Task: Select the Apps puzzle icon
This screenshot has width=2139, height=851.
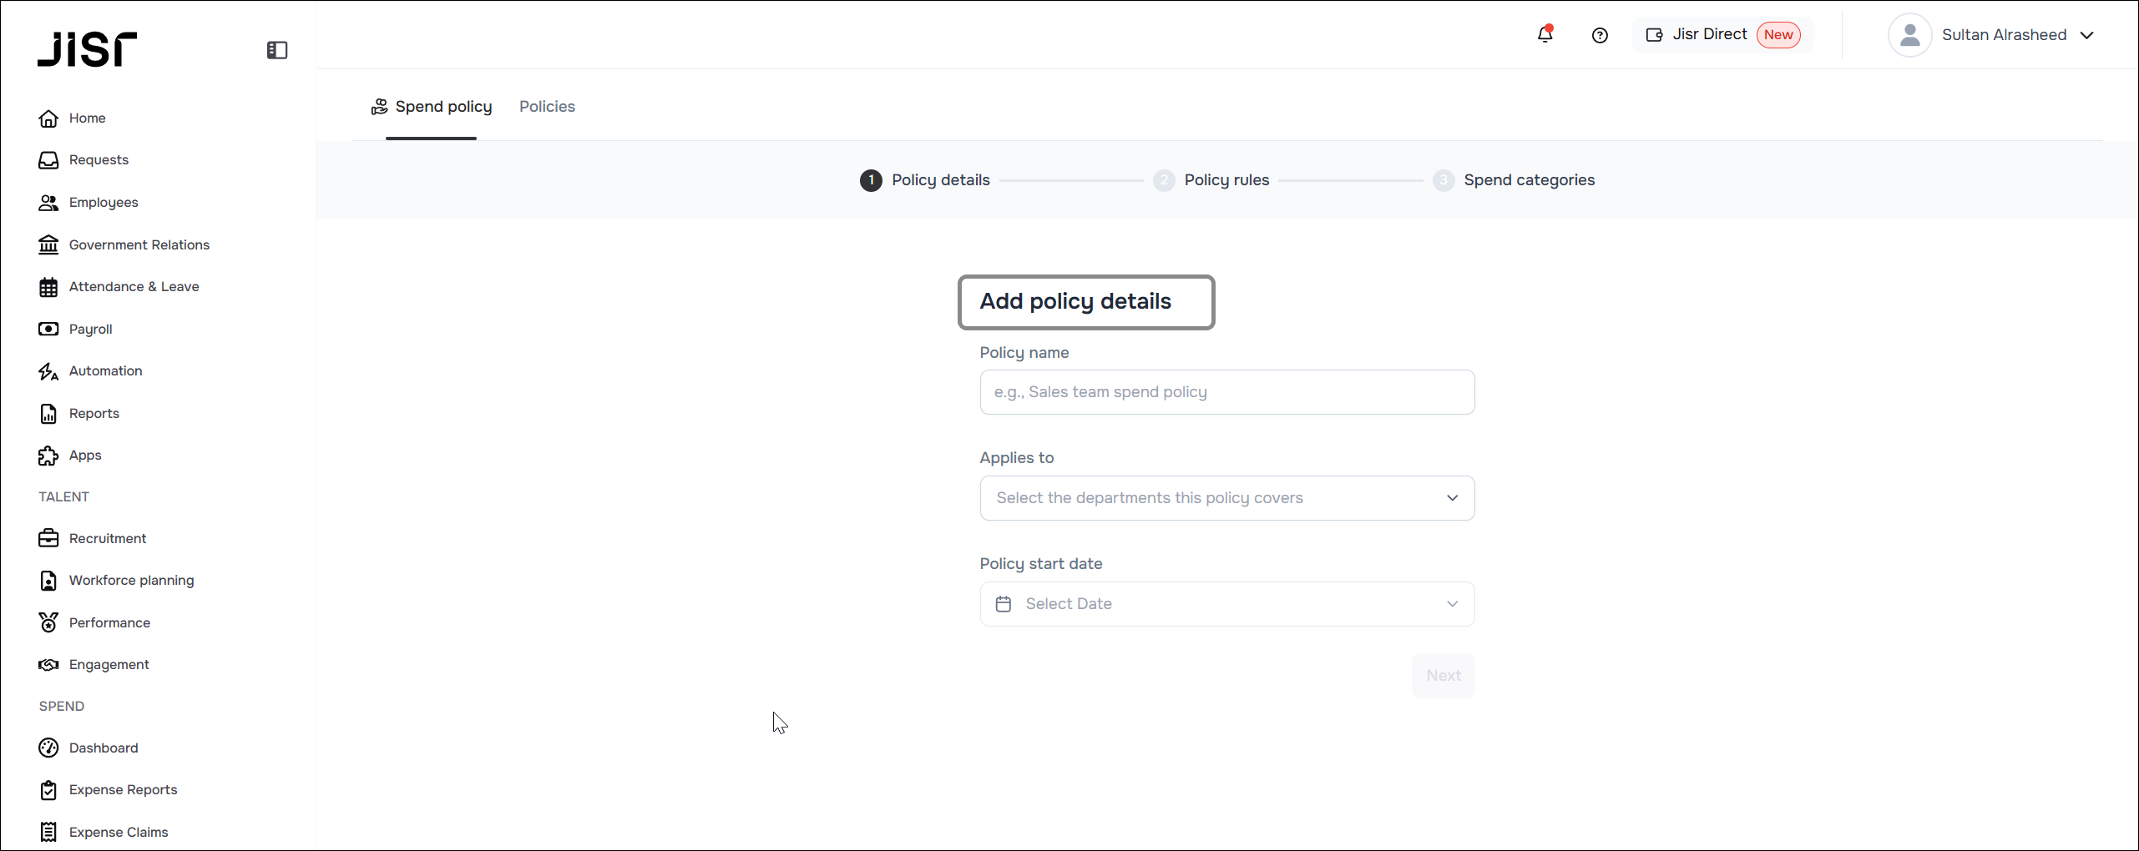Action: (48, 456)
